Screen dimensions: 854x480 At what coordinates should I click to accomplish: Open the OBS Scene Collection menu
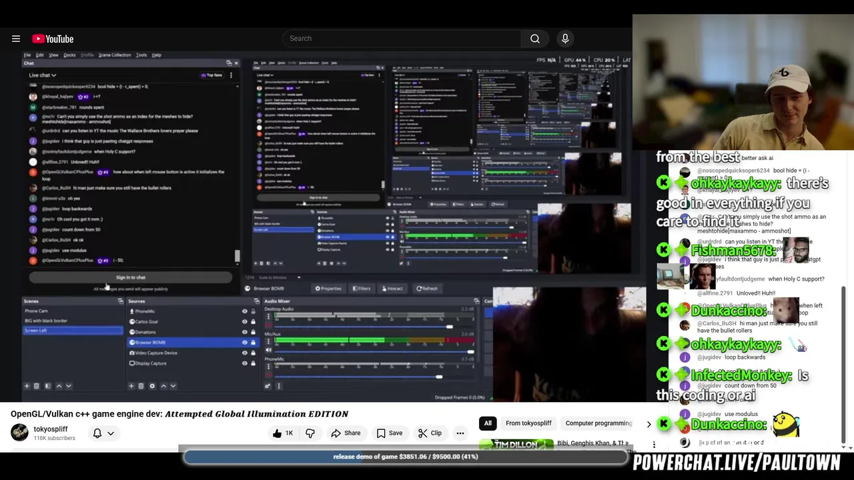(x=115, y=55)
